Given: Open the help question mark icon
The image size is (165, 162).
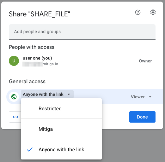Looking at the screenshot, I should click(x=138, y=12).
